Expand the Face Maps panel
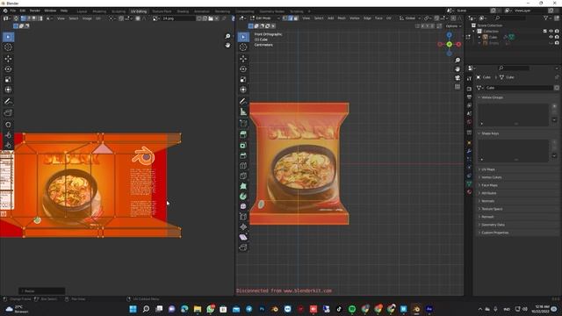 coord(489,185)
